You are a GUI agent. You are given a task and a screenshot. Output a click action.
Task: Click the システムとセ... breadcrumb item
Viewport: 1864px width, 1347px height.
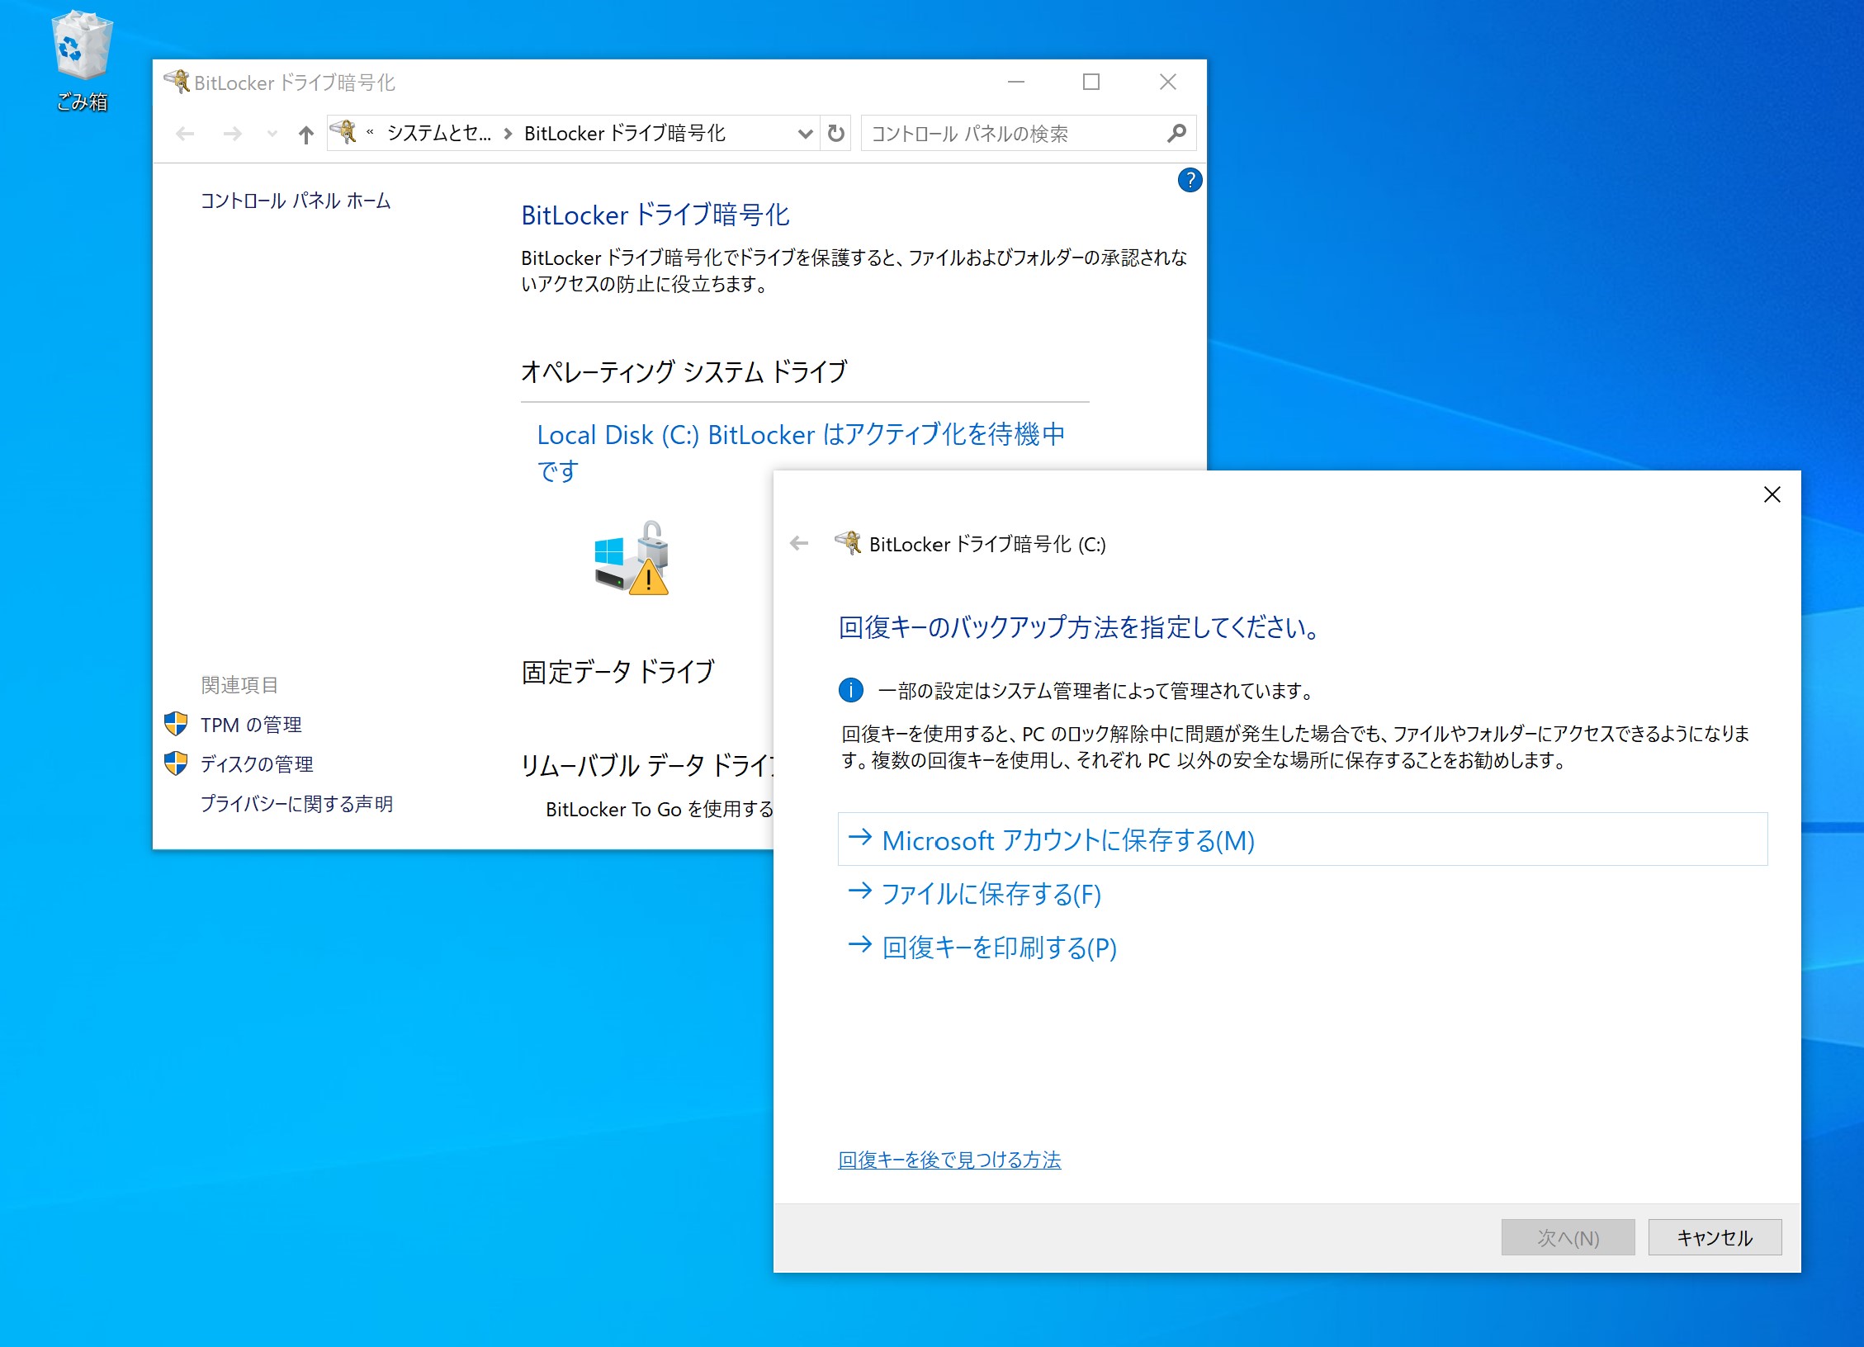438,133
